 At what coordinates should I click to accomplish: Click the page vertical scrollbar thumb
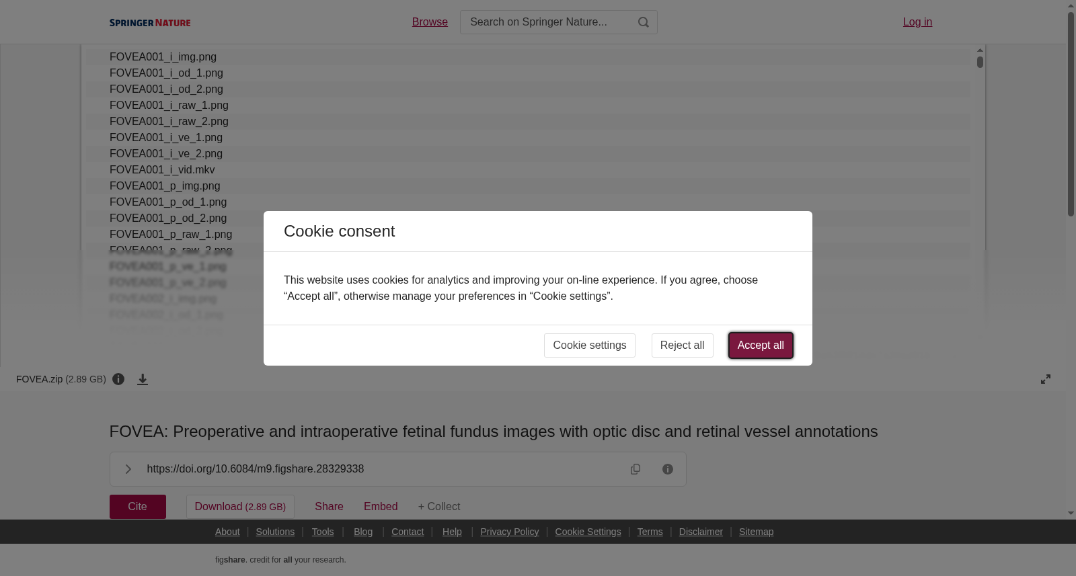[1071, 114]
